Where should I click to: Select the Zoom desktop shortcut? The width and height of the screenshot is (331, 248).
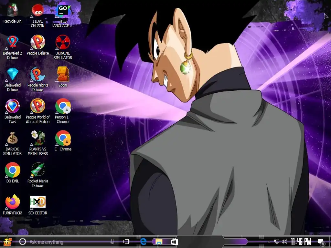[x=63, y=74]
